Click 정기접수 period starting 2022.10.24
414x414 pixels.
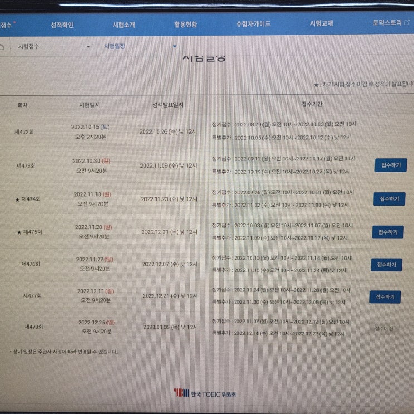point(281,290)
